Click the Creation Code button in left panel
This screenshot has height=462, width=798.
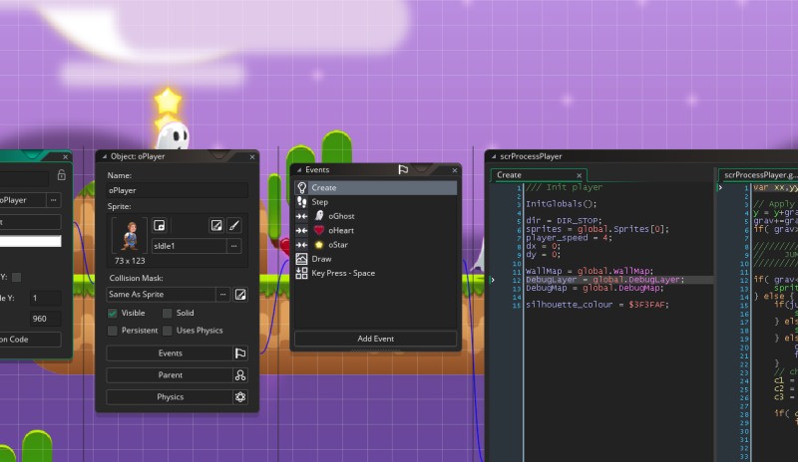click(30, 339)
